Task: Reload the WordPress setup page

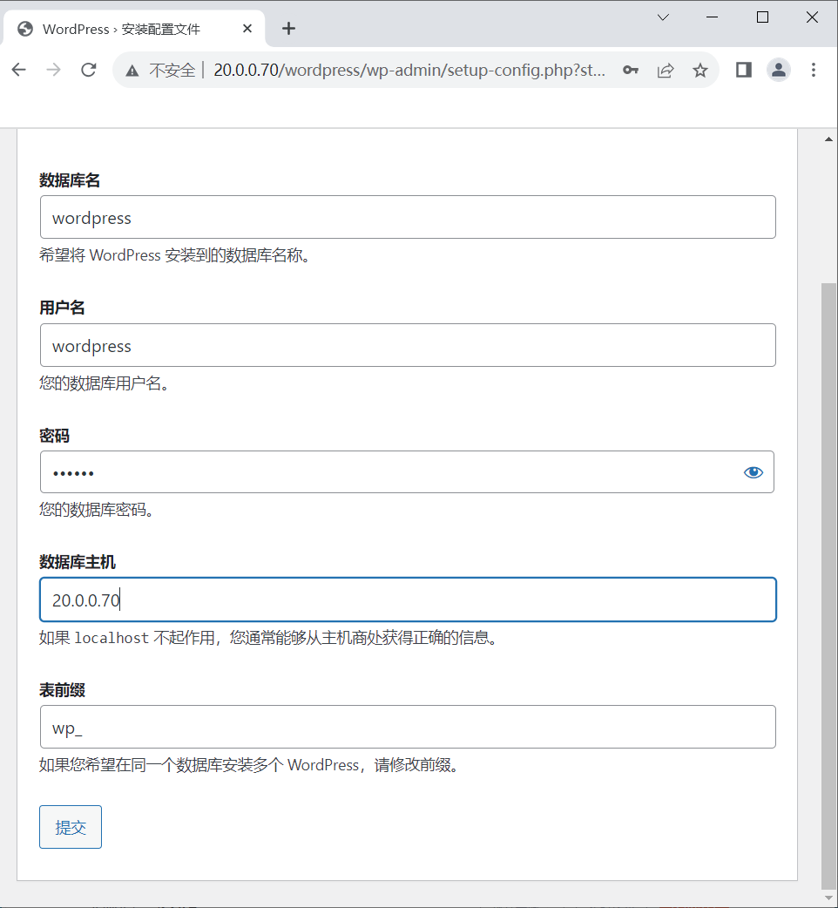Action: pos(89,70)
